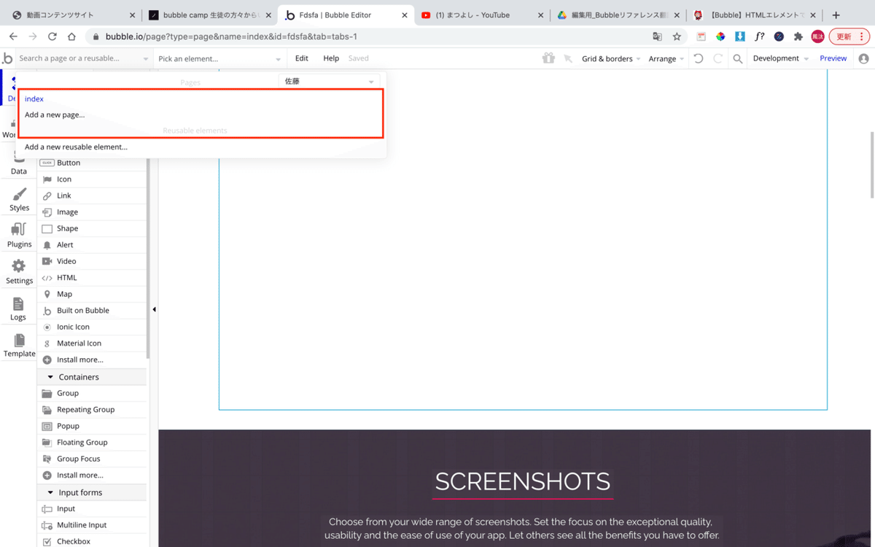This screenshot has width=875, height=547.
Task: Open the browser extensions puzzle icon
Action: click(798, 36)
